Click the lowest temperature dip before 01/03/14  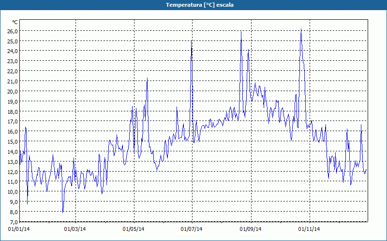click(63, 211)
